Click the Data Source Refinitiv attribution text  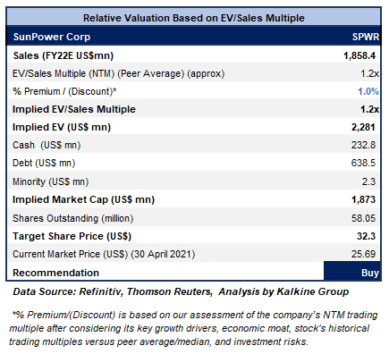tap(181, 291)
